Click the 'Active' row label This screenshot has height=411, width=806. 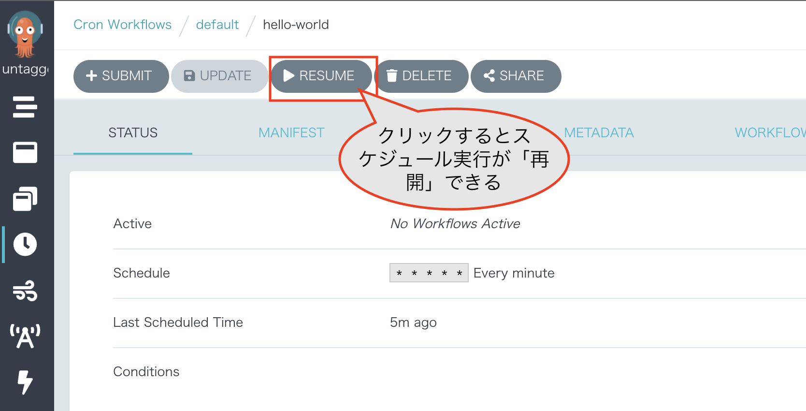pos(132,223)
